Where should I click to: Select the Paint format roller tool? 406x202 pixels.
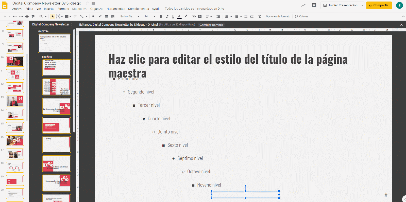[x=33, y=16]
